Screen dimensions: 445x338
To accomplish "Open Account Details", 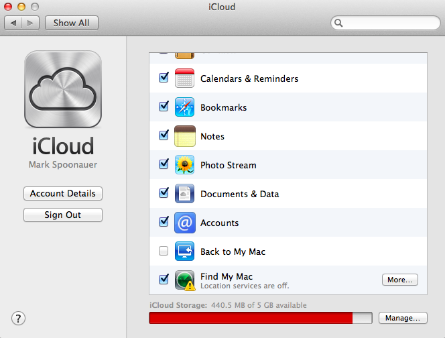I will click(x=63, y=193).
